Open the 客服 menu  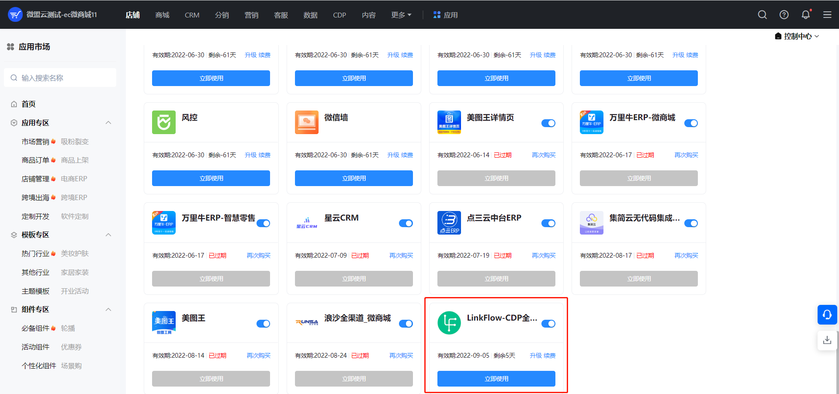[281, 15]
